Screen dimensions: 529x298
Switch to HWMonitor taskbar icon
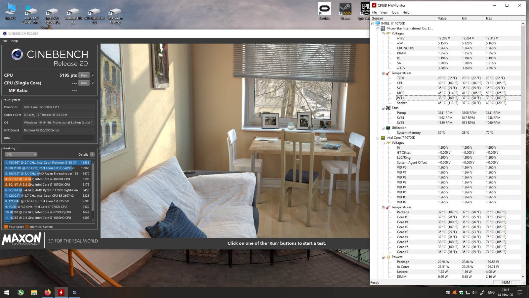61,292
